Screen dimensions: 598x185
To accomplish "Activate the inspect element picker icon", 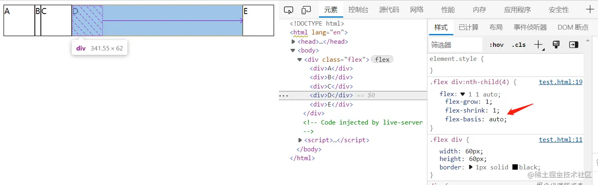I will tap(288, 10).
